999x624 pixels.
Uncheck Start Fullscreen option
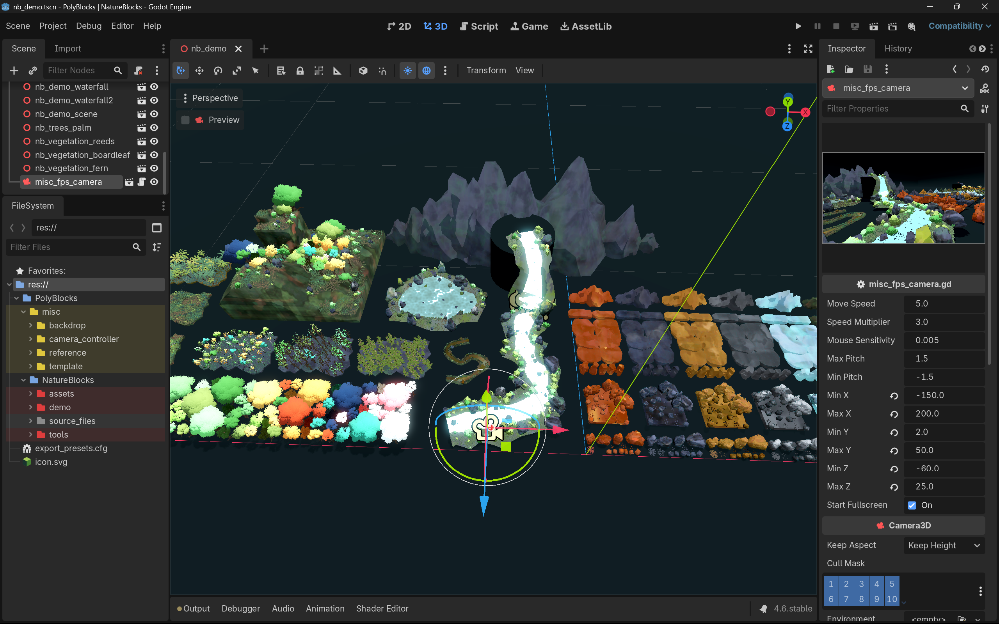point(912,505)
